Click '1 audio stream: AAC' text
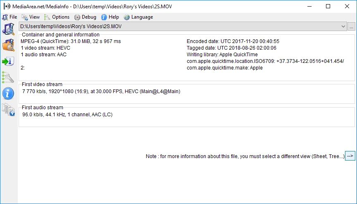This screenshot has height=204, width=357. tap(43, 55)
